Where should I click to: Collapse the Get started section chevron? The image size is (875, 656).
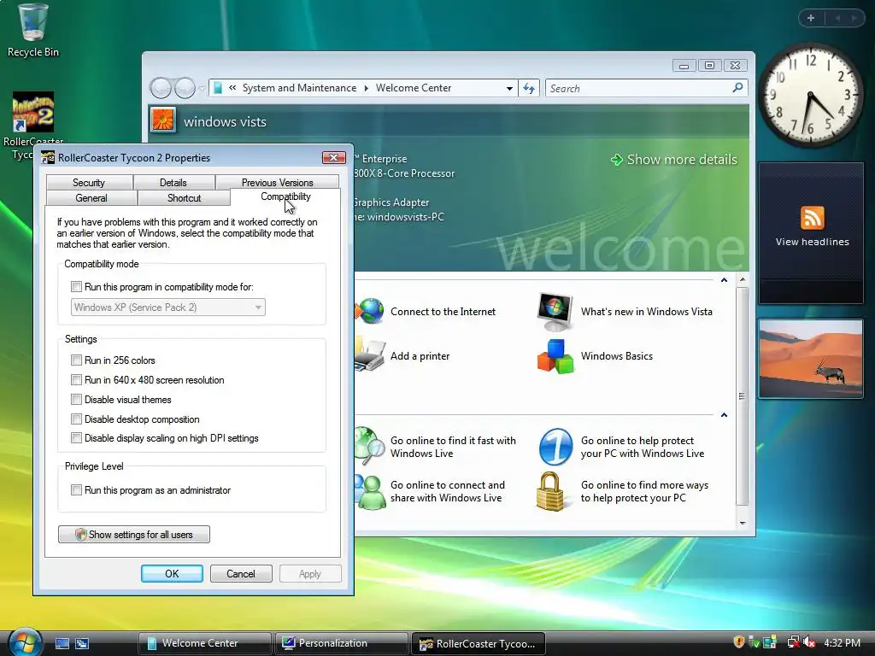click(724, 280)
